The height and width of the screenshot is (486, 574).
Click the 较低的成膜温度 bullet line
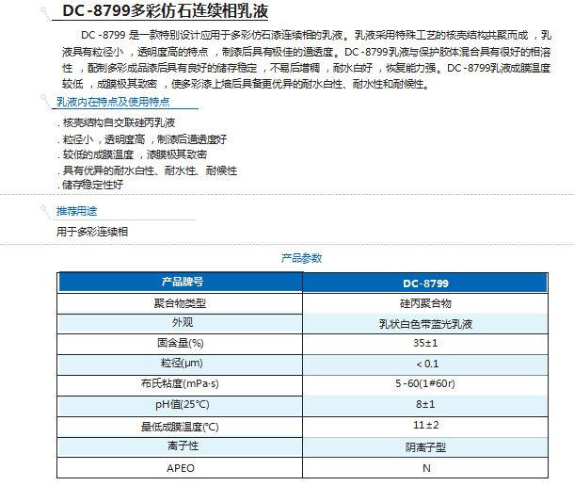point(132,154)
